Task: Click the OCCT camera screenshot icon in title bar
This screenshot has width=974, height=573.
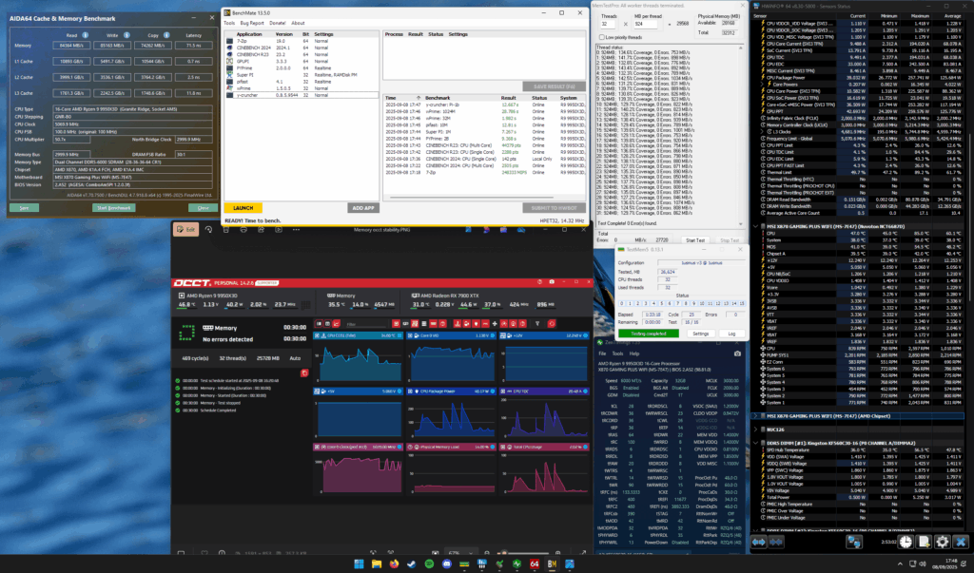Action: [552, 282]
